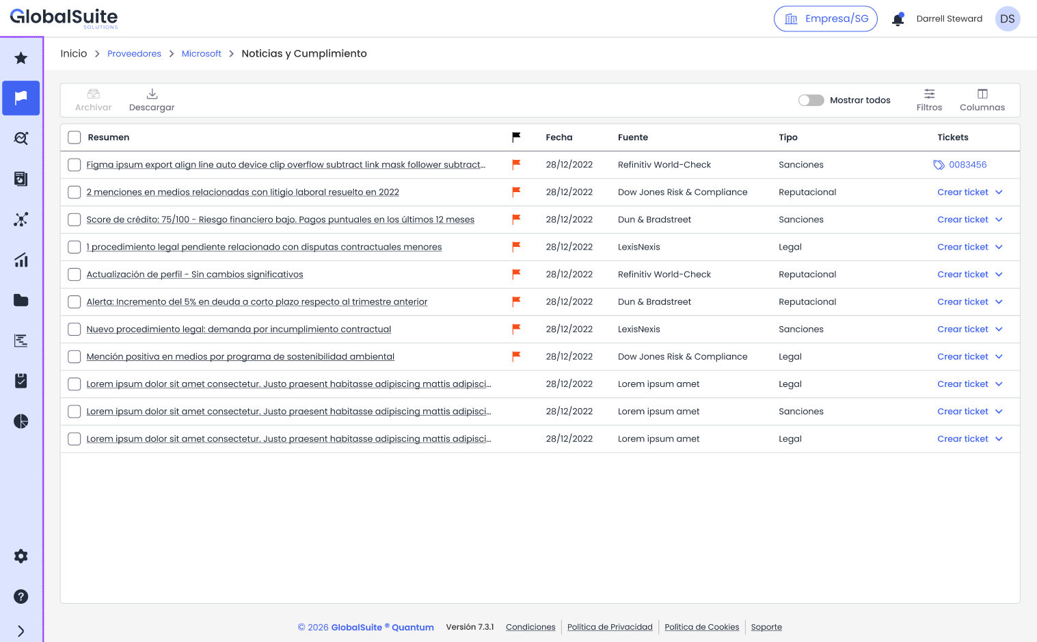Click the Fuente column header

coord(633,137)
